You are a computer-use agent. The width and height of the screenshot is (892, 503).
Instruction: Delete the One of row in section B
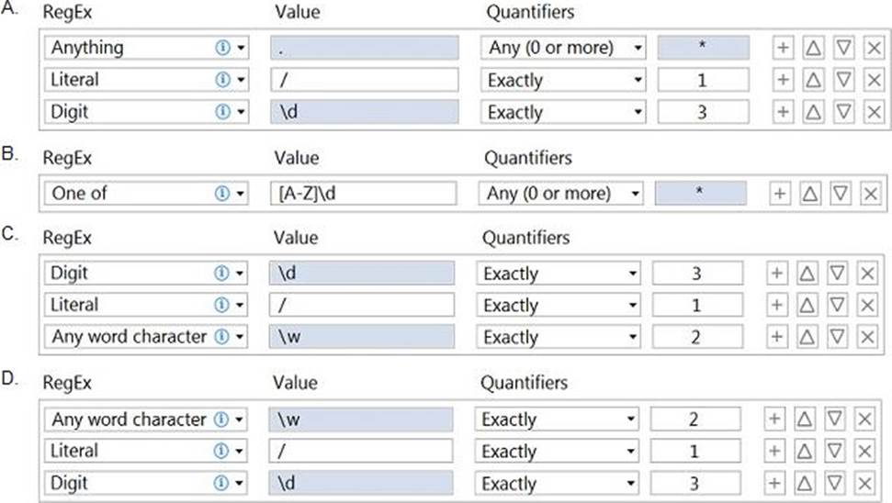click(x=868, y=194)
